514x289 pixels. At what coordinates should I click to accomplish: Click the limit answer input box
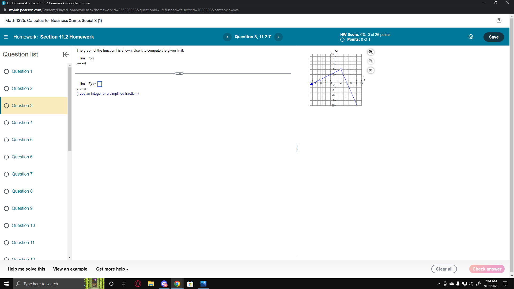pos(99,84)
